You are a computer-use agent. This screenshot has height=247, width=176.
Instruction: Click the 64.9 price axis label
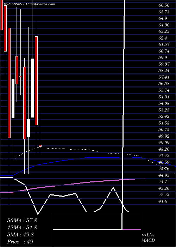click(x=163, y=18)
